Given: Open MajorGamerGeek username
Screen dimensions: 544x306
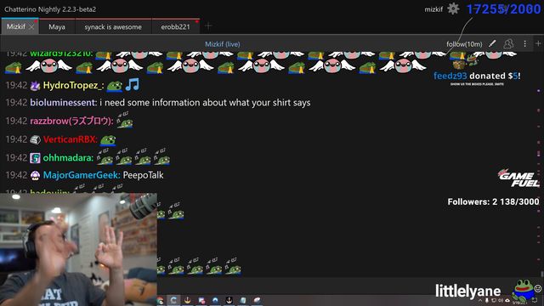Looking at the screenshot, I should tap(82, 175).
